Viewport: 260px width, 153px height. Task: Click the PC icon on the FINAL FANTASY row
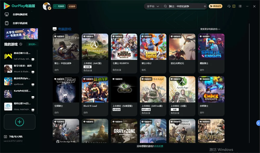pos(33,110)
